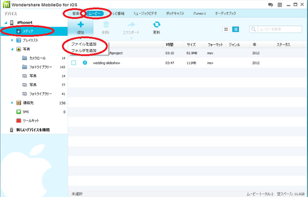Switch to Audiobook (オーディオブック) tab
This screenshot has width=308, height=197.
pos(225,14)
